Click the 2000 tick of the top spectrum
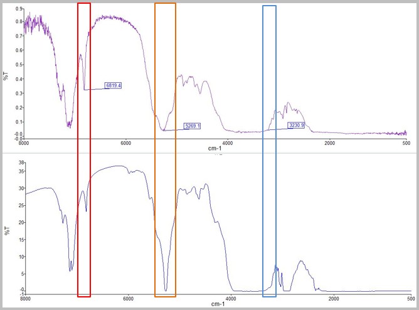This screenshot has width=419, height=310. 329,143
